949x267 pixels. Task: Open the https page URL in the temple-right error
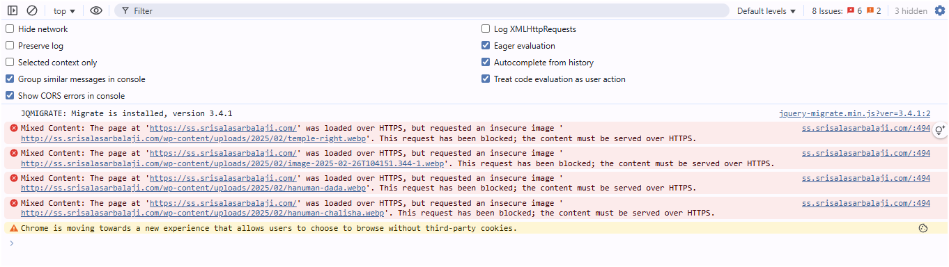[224, 128]
